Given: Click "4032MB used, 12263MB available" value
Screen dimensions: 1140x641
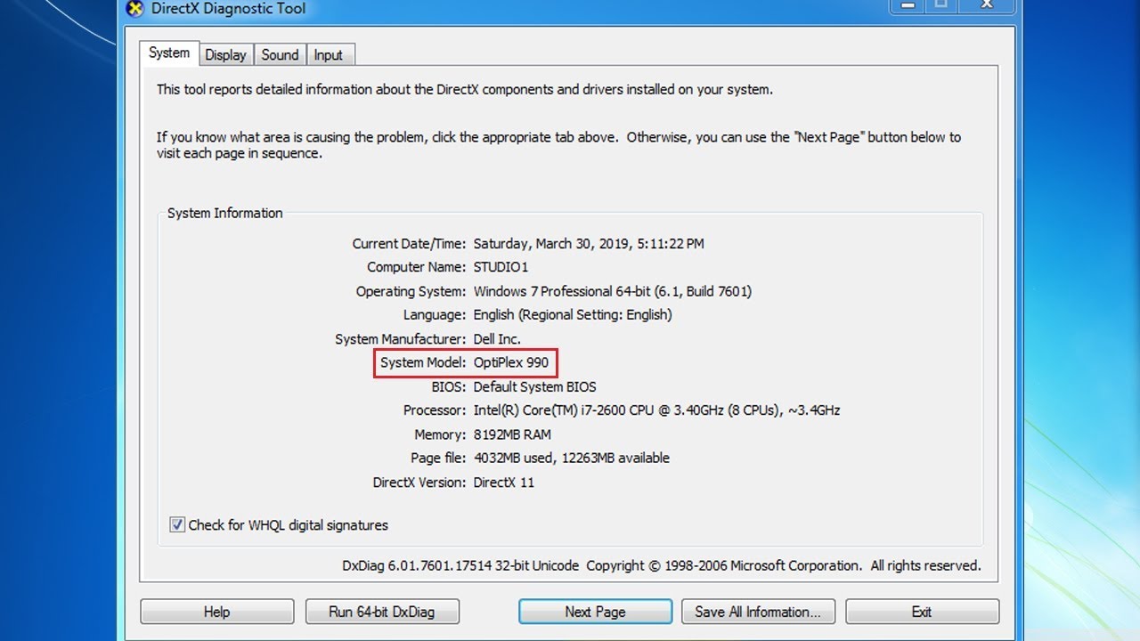Looking at the screenshot, I should click(x=572, y=458).
